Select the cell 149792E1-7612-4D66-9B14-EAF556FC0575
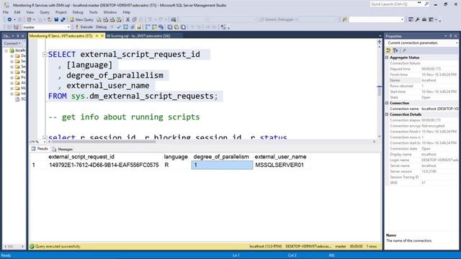Image resolution: width=461 pixels, height=259 pixels. [x=104, y=165]
